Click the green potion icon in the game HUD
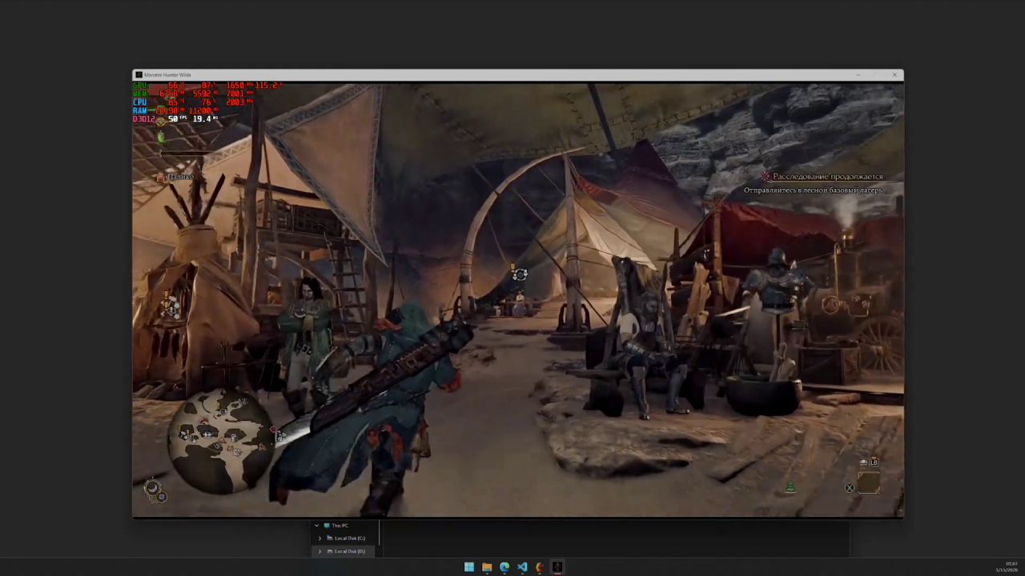 tap(161, 137)
